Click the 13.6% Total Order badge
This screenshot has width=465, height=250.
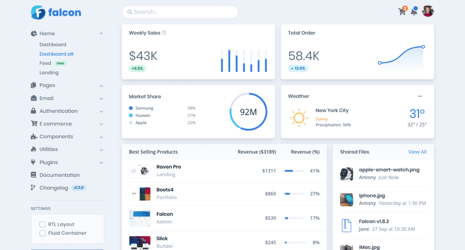click(298, 68)
